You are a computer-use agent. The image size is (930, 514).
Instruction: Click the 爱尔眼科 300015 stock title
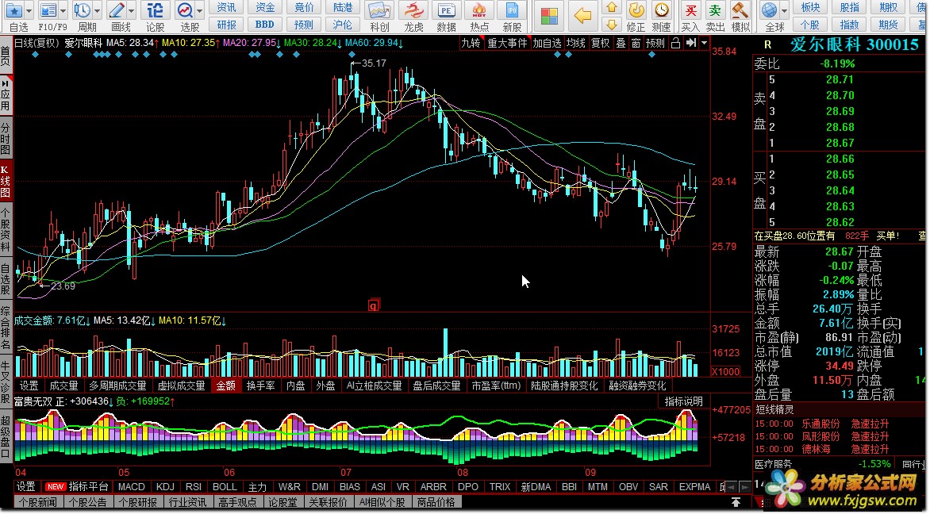[854, 44]
